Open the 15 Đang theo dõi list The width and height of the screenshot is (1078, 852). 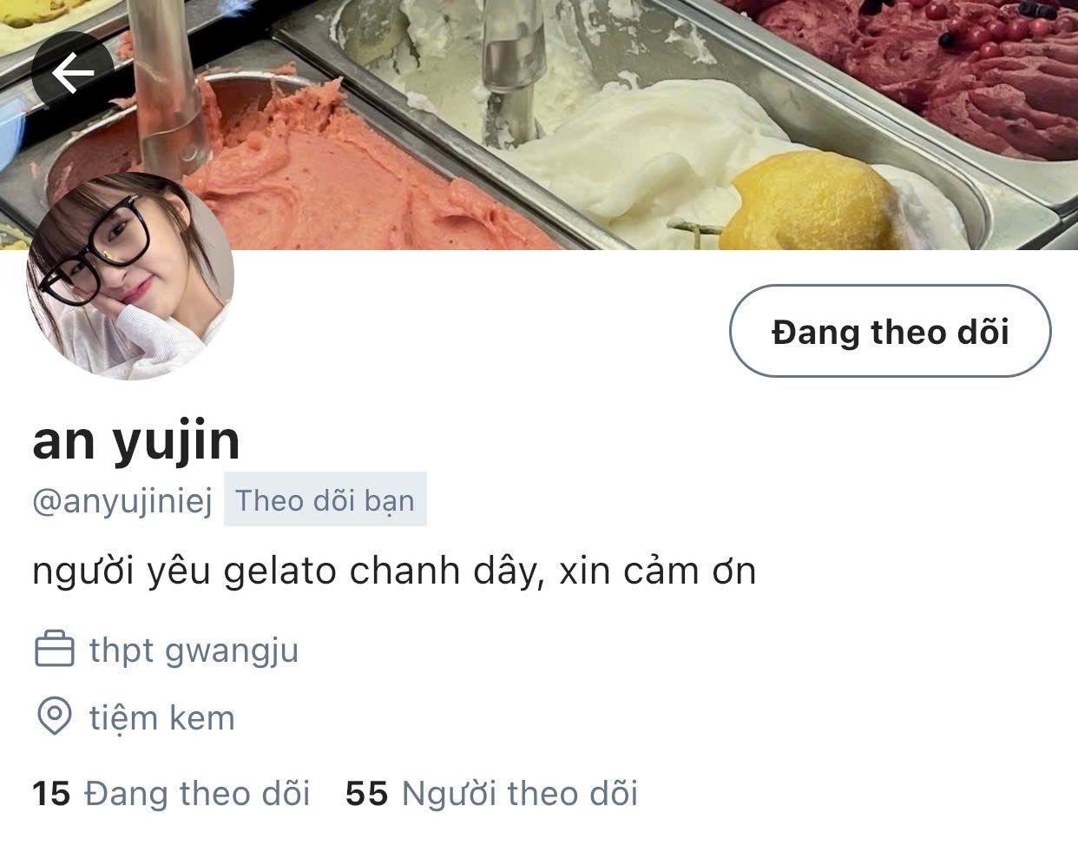click(x=171, y=793)
